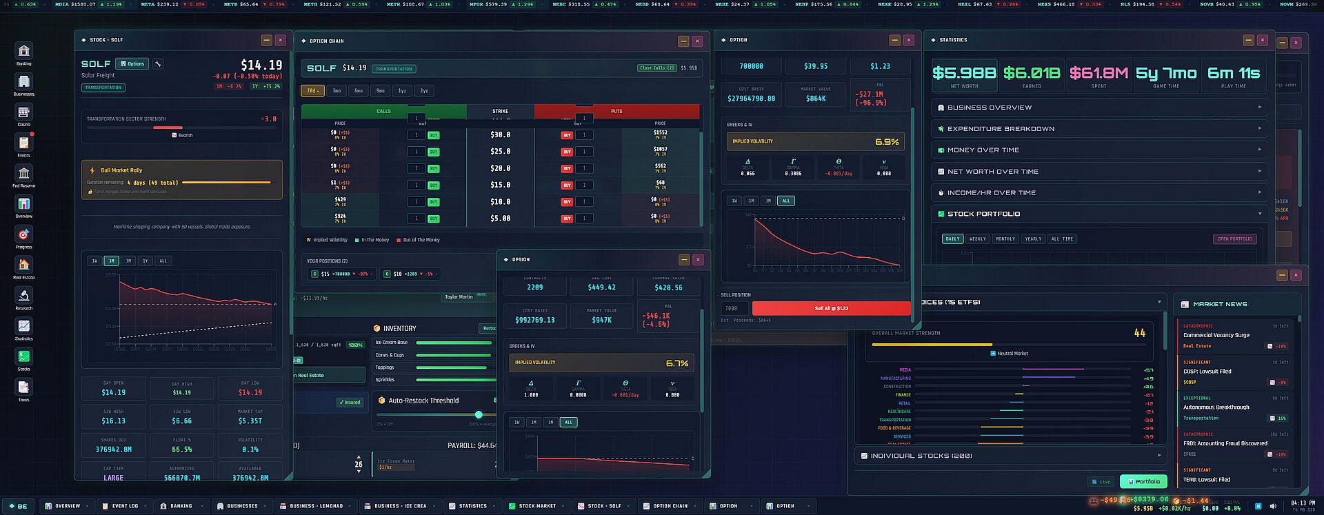Image resolution: width=1324 pixels, height=515 pixels.
Task: Open Real Estate from the sidebar
Action: tap(24, 266)
